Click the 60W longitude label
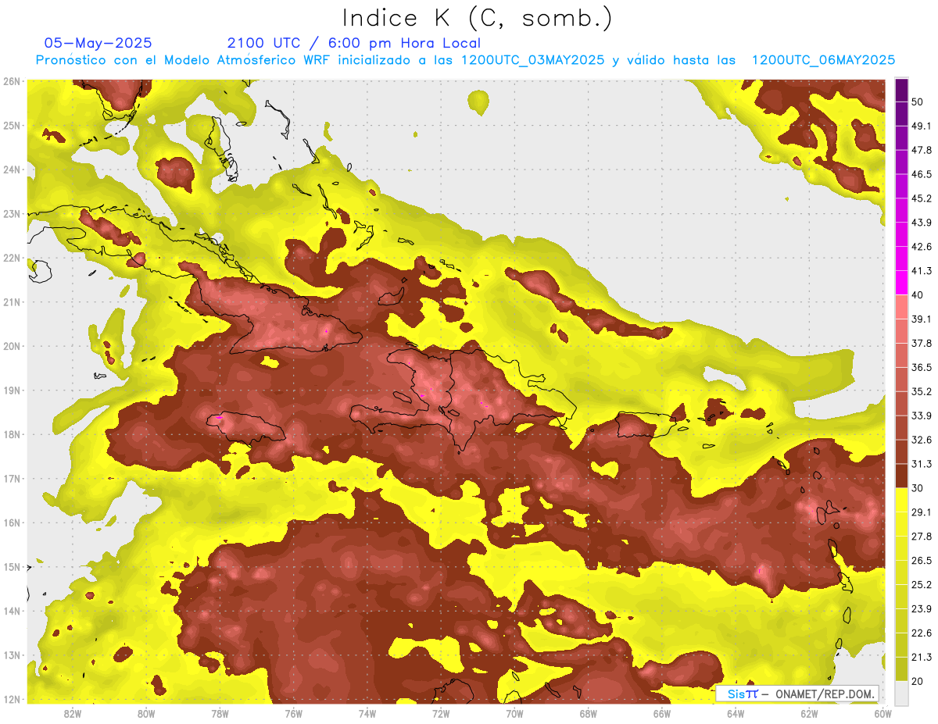This screenshot has width=938, height=724. [x=883, y=713]
